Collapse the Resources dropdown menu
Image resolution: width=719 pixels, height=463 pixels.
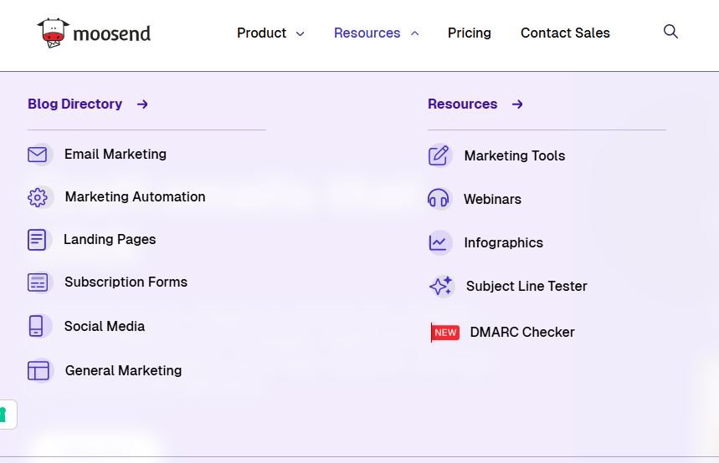click(x=376, y=33)
